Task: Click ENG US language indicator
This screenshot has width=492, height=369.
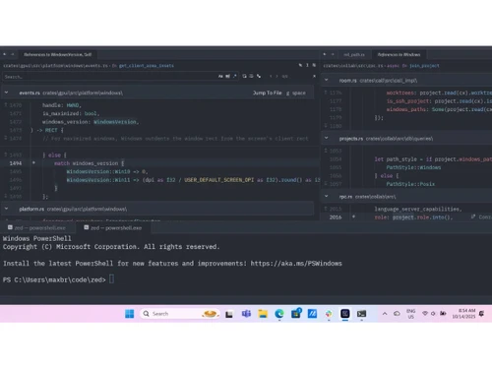Action: point(410,314)
